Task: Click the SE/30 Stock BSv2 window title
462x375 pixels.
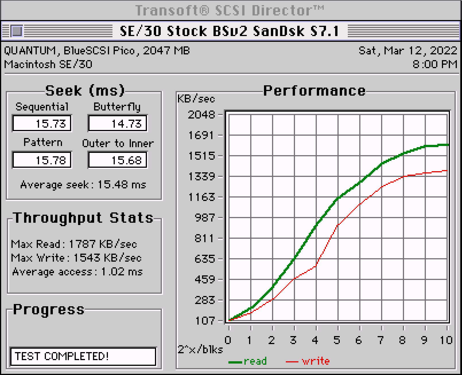Action: coord(230,31)
